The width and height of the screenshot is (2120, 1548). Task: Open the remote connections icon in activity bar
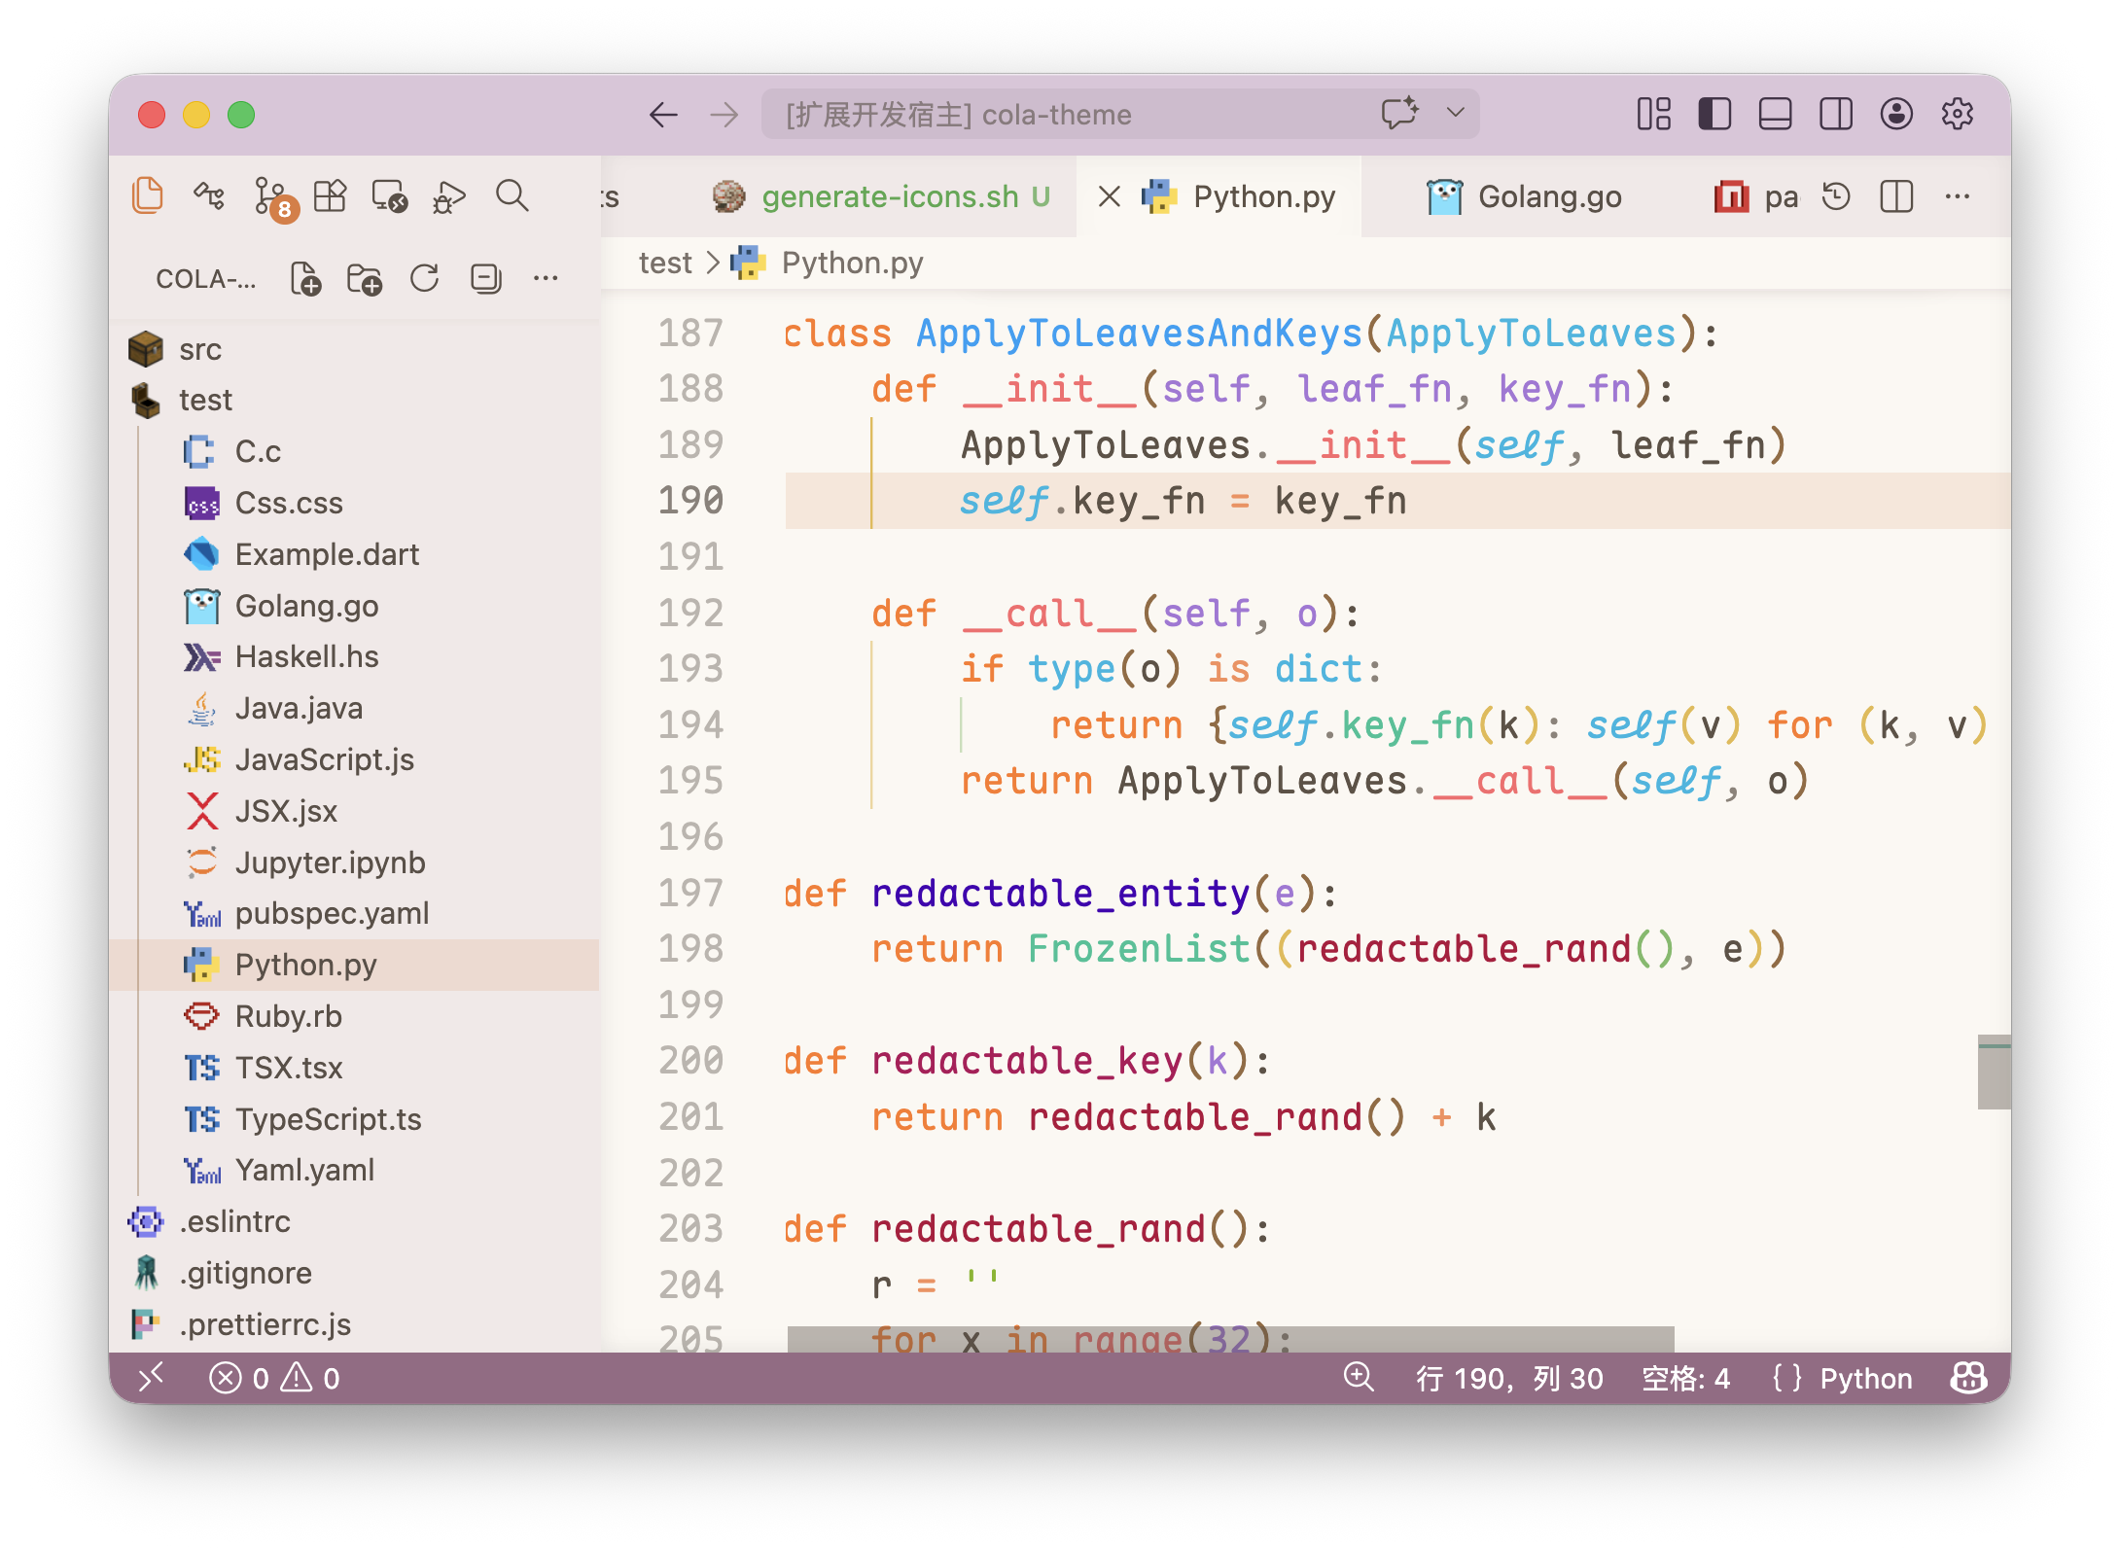(209, 196)
